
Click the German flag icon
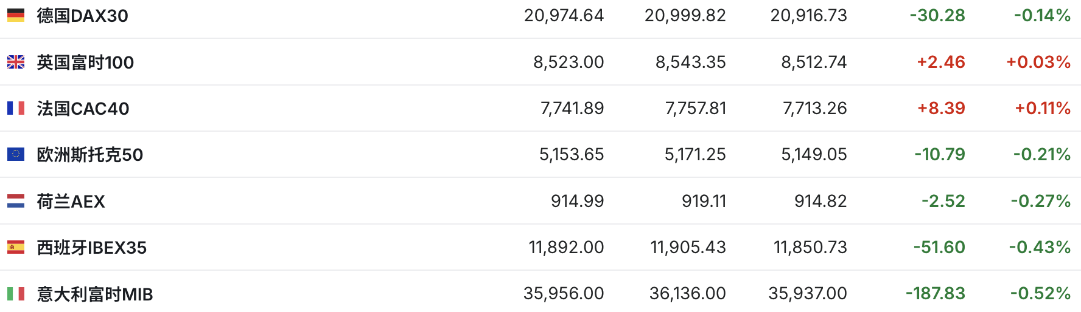click(16, 15)
